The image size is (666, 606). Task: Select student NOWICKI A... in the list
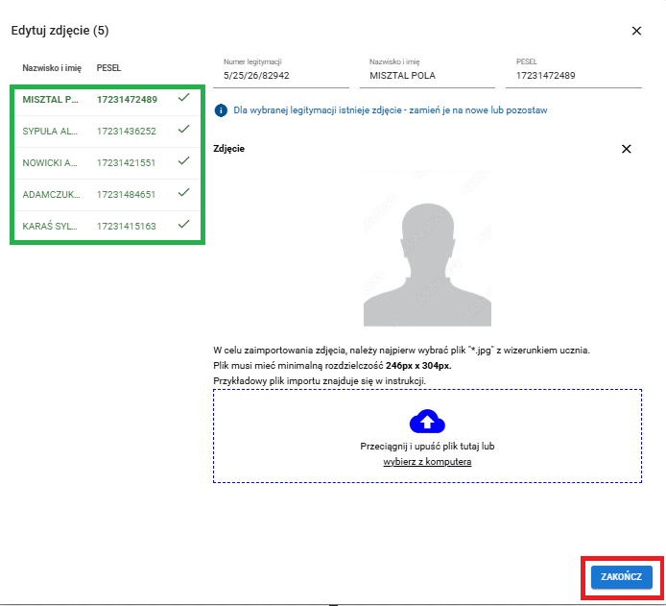49,162
